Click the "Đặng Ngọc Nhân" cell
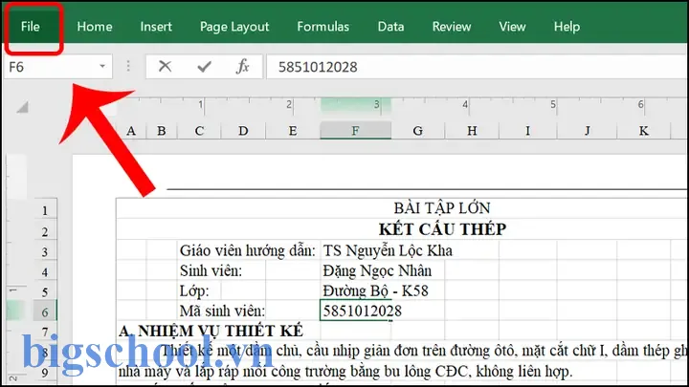 (377, 270)
